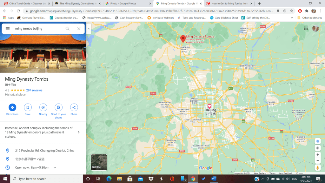Open Google apps grid icon
325x183 pixels.
[x=306, y=28]
